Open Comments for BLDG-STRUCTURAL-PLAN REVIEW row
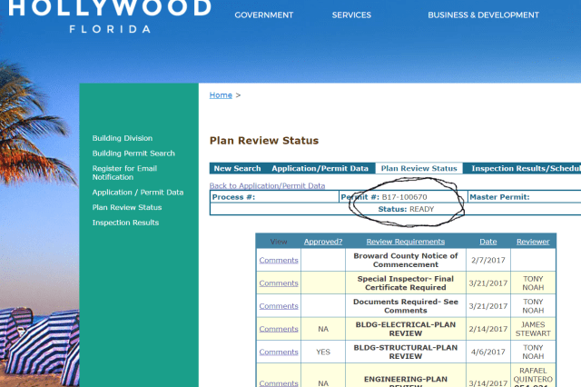This screenshot has height=387, width=581. (279, 352)
